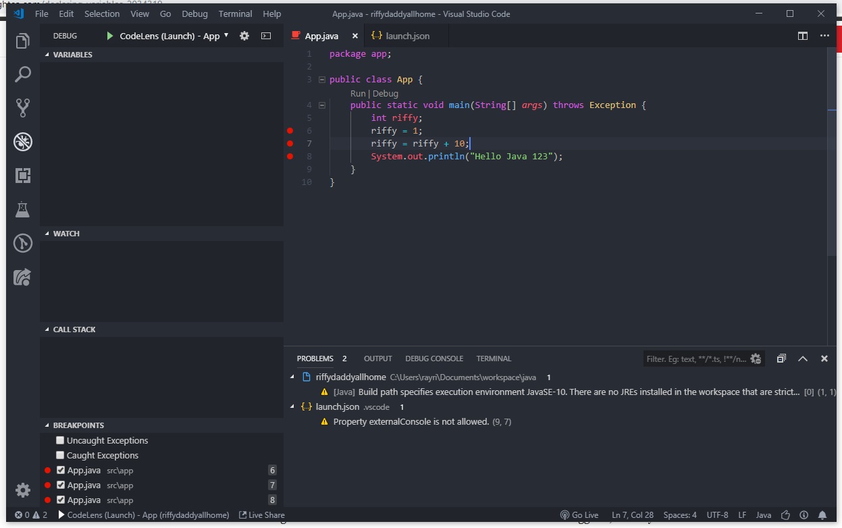
Task: Toggle the Uncaught Exceptions checkbox
Action: pos(60,440)
